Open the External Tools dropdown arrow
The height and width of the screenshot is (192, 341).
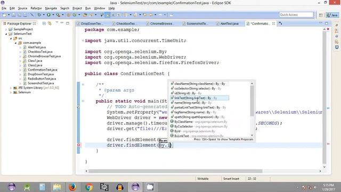[63, 15]
